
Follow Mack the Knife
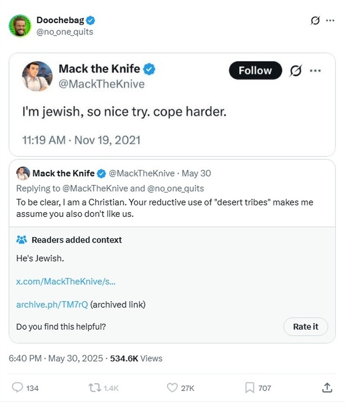click(255, 71)
